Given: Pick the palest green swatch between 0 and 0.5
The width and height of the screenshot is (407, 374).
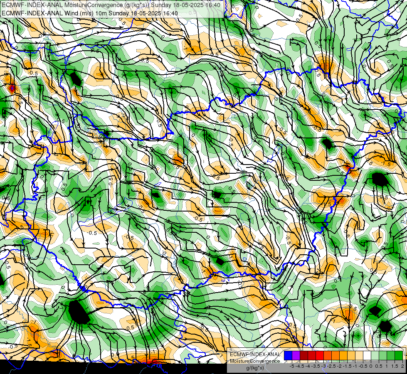Looking at the screenshot, I should tap(375, 355).
